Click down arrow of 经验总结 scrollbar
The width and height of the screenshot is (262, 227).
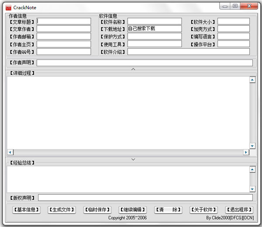coord(252,189)
